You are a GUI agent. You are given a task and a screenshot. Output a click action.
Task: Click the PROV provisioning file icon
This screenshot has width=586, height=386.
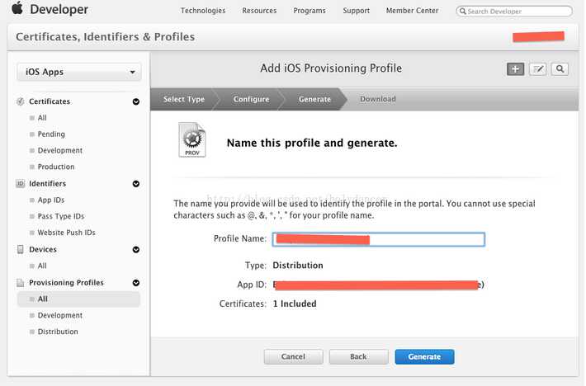click(192, 139)
